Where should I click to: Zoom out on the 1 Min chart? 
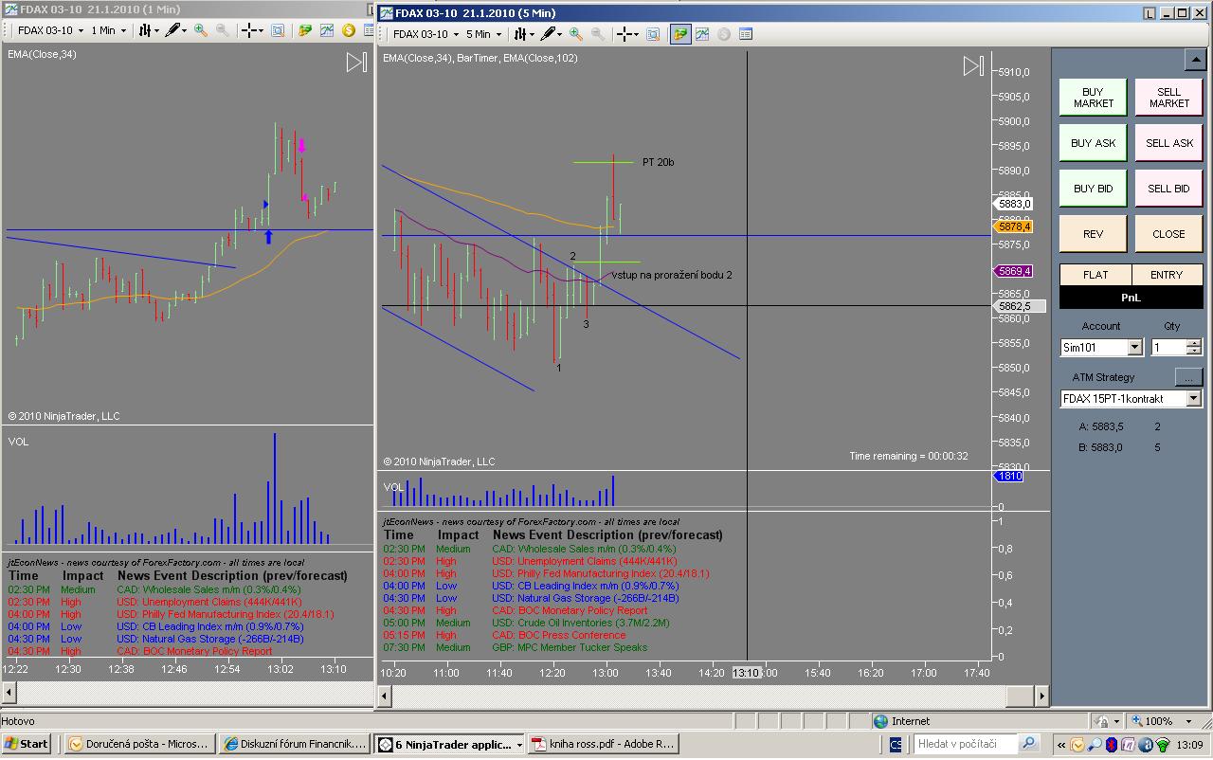tap(222, 30)
